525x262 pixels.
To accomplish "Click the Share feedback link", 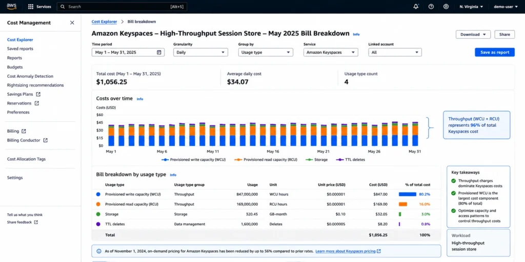I will point(19,222).
